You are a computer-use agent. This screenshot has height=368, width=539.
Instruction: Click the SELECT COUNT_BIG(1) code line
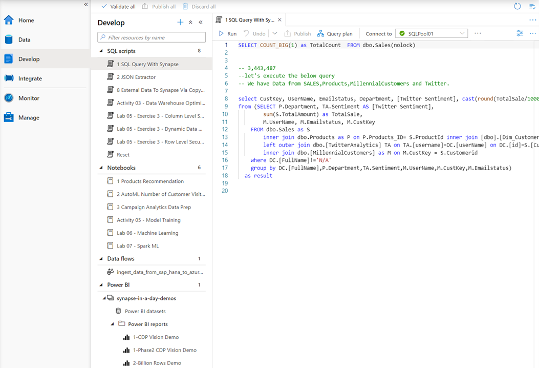pos(327,45)
